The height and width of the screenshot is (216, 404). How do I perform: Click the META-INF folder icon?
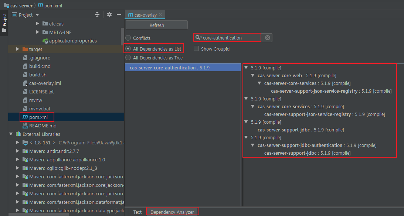tap(45, 32)
